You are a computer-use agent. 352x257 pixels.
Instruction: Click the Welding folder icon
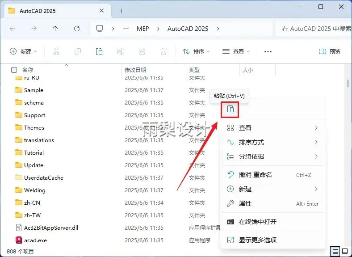(x=19, y=190)
